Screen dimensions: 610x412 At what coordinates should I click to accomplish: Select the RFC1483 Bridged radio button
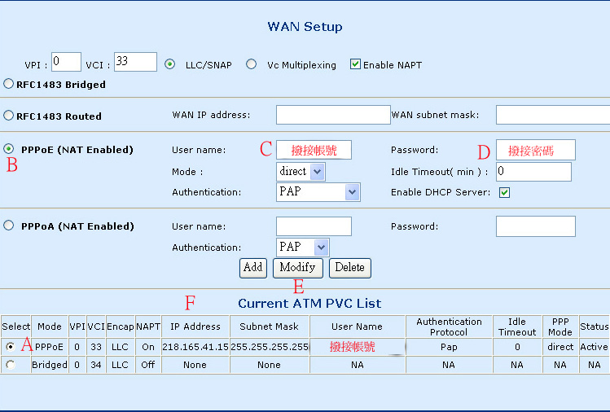9,84
